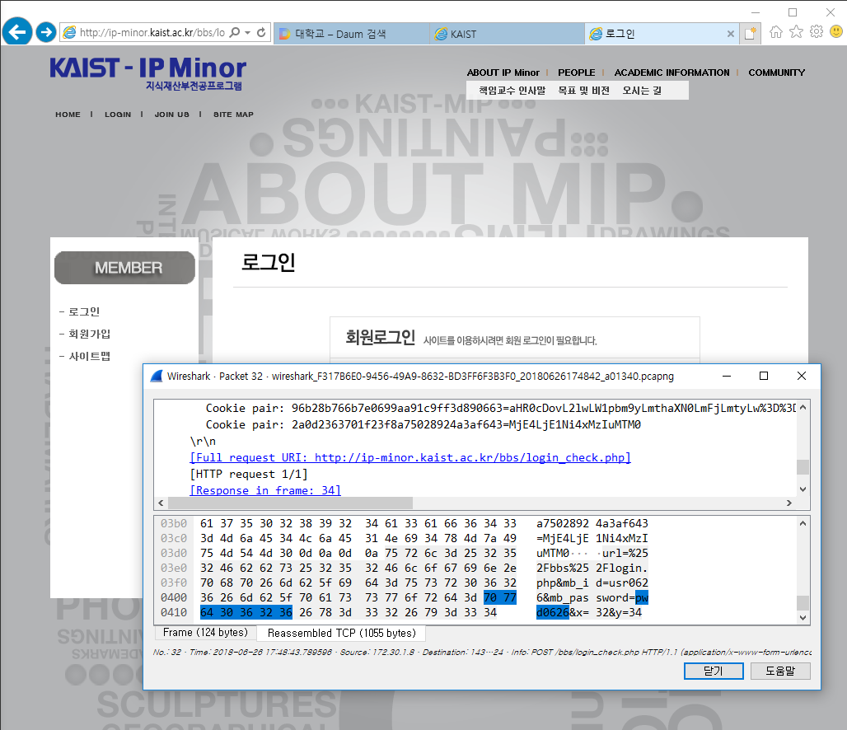This screenshot has height=730, width=847.
Task: Click the HOME link
Action: tap(68, 115)
